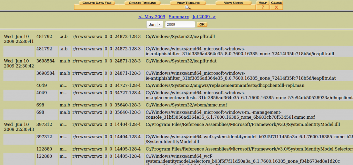This screenshot has width=353, height=165.
Task: Switch to the Create Timeline tab
Action: click(x=142, y=3)
